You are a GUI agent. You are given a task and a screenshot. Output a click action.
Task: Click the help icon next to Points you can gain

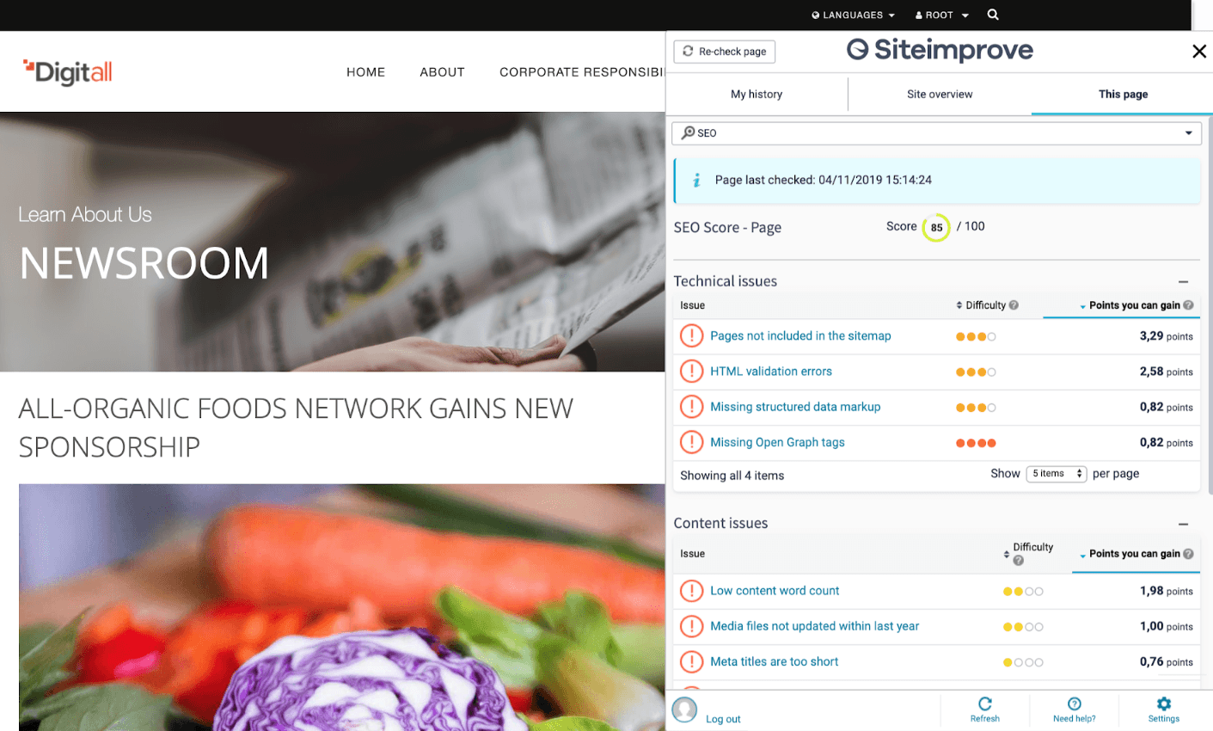pos(1188,305)
